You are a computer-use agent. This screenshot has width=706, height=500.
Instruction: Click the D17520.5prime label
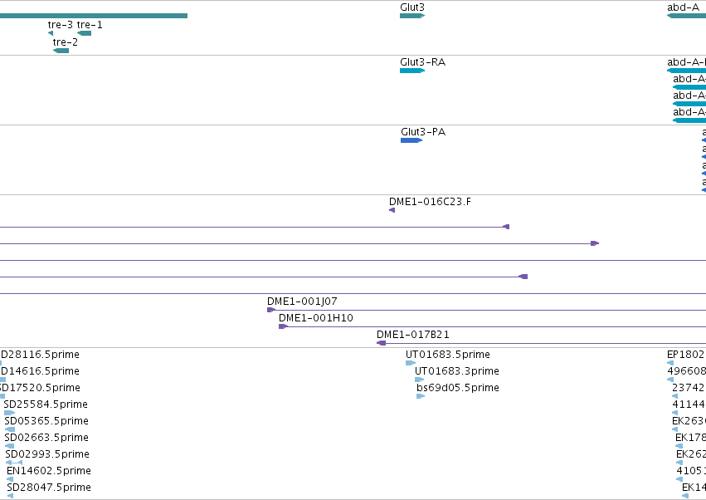pyautogui.click(x=40, y=388)
